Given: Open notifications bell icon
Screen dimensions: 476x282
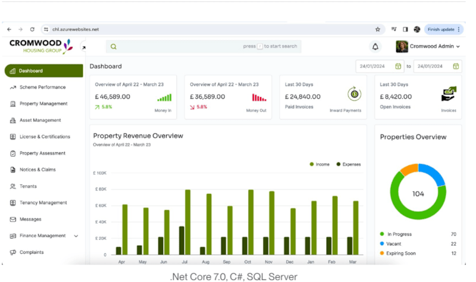Looking at the screenshot, I should 375,46.
